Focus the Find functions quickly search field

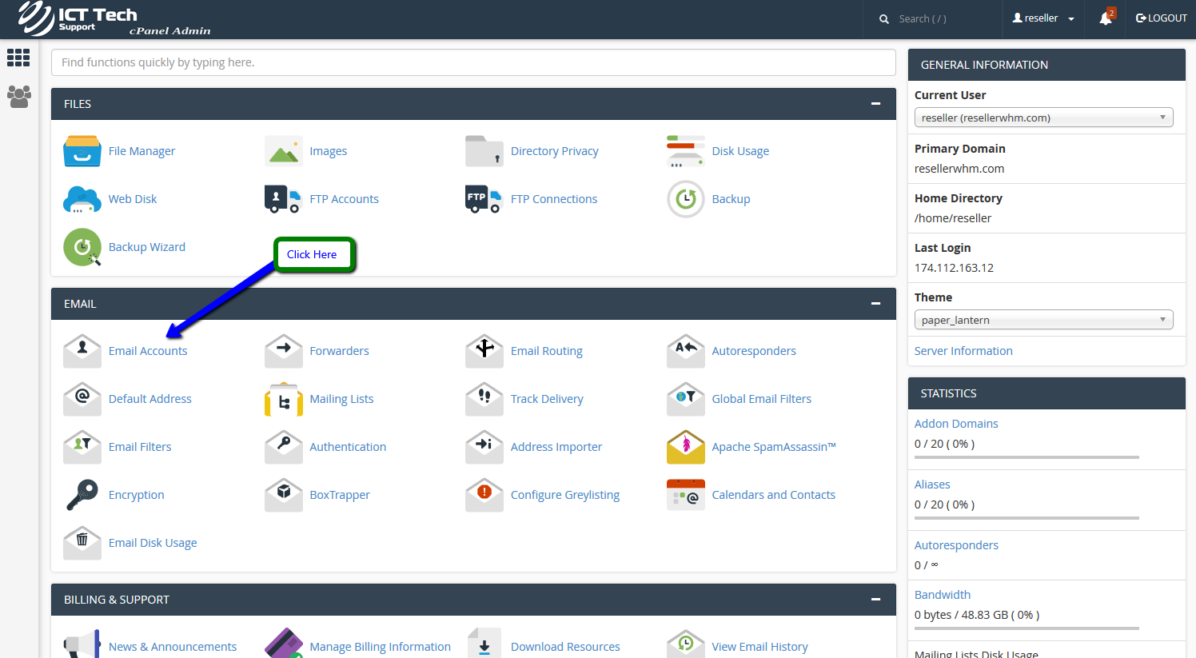tap(473, 62)
